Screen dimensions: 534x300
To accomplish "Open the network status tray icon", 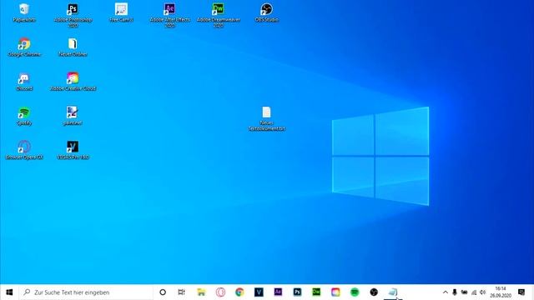I will (x=474, y=292).
